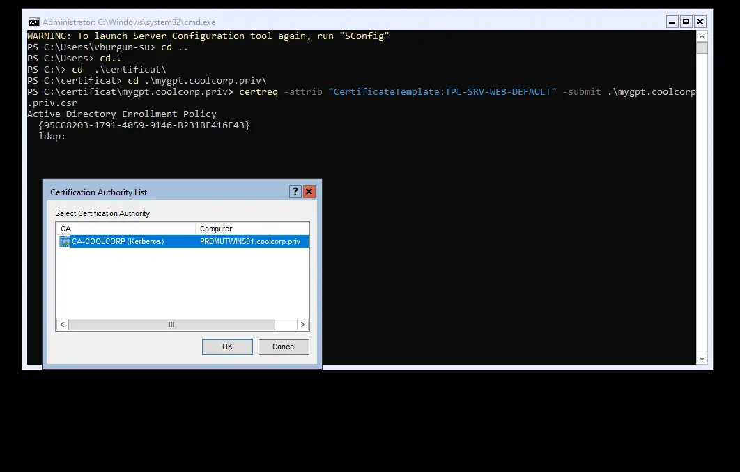
Task: Minimize the Administrator cmd.exe window
Action: 672,22
